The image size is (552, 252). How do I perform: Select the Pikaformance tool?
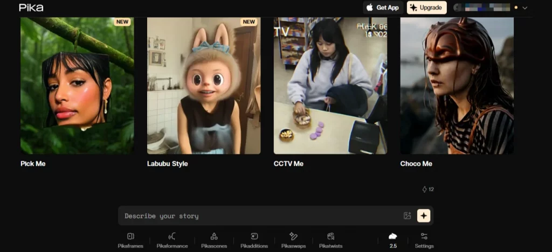point(172,240)
